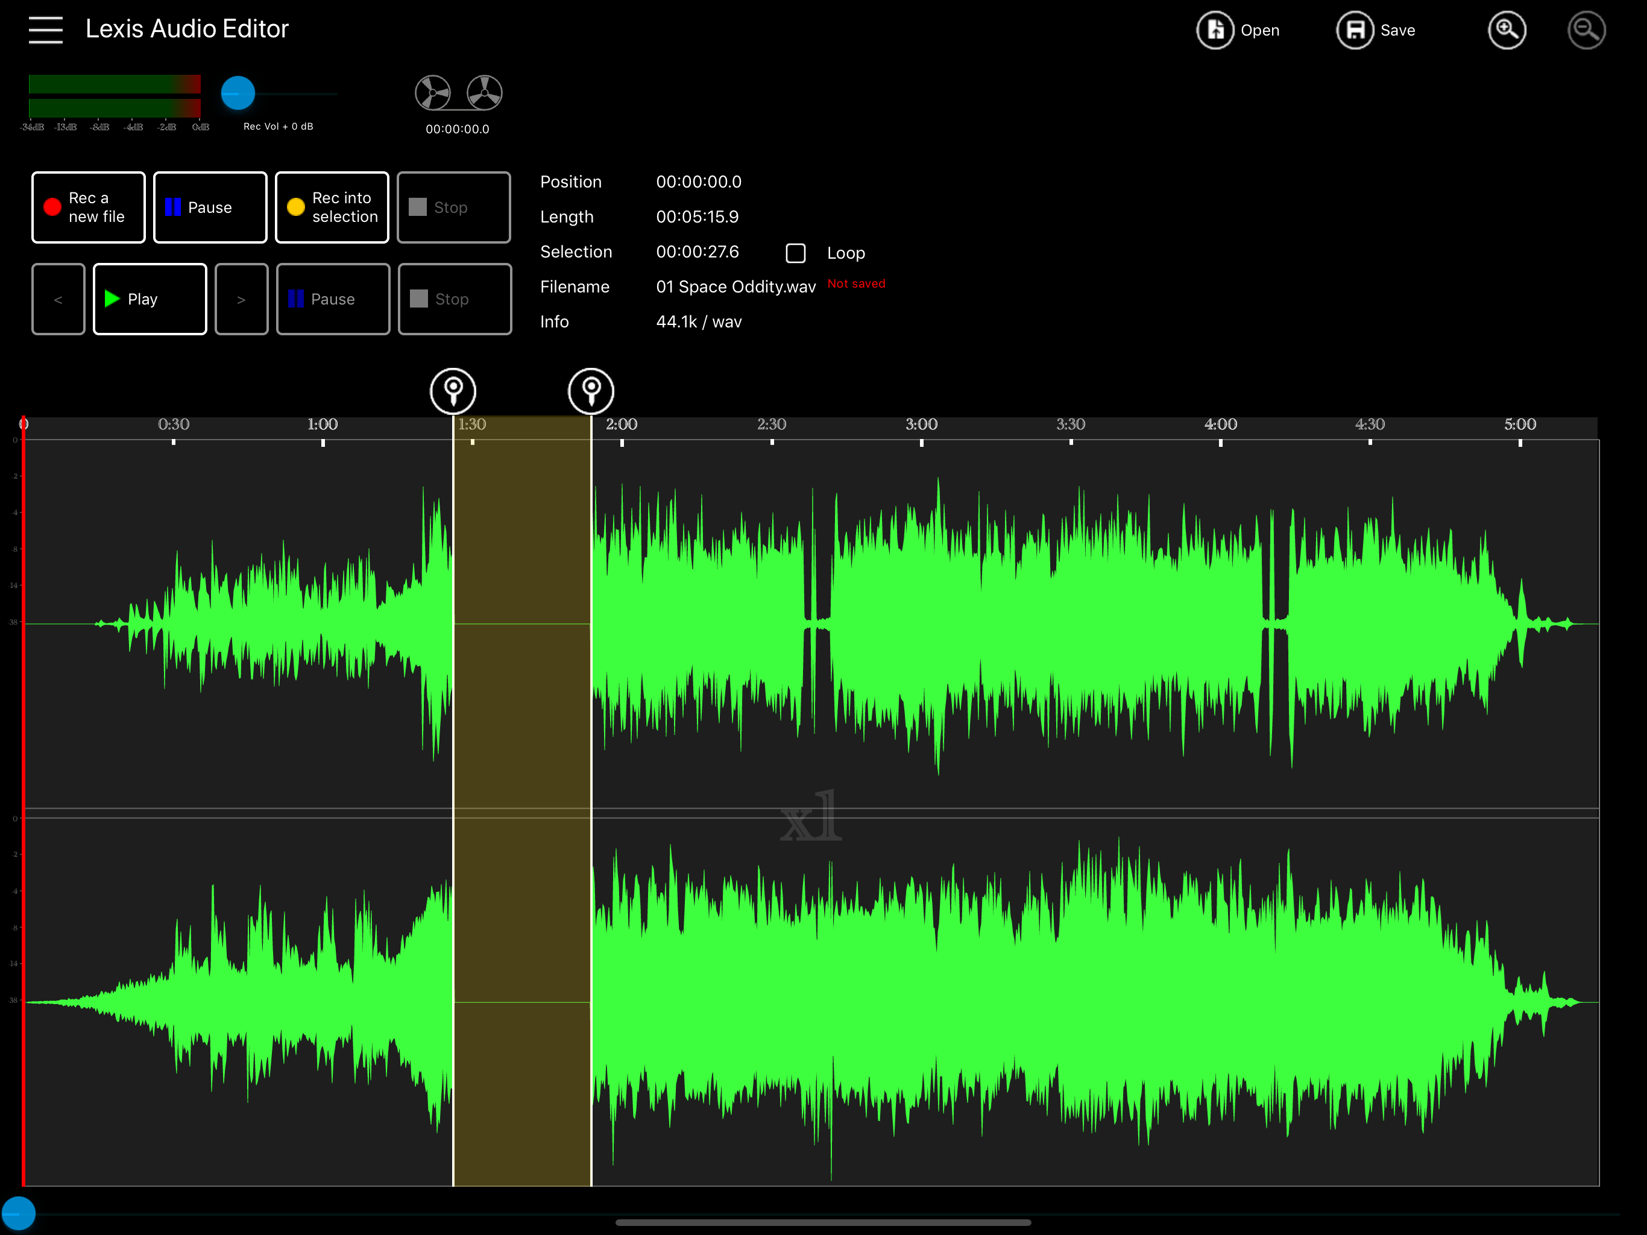
Task: Skip backward with the < button
Action: pyautogui.click(x=58, y=298)
